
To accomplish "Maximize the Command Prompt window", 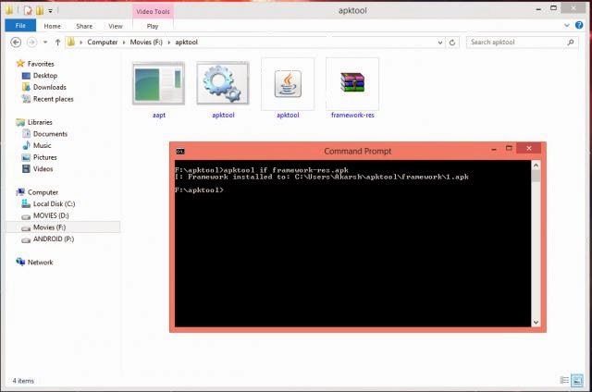I will tap(509, 148).
